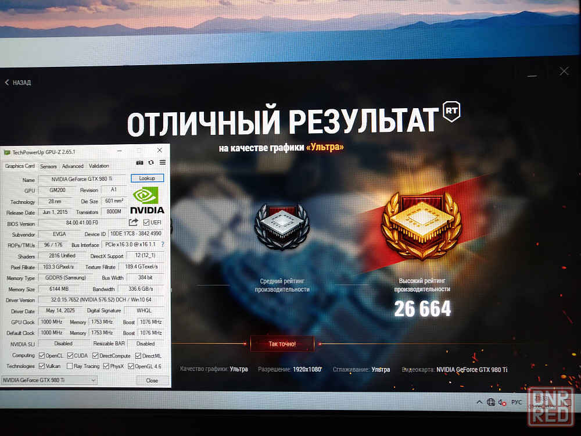Viewport: 581px width, 436px height.
Task: Take a GPU-Z screenshot with the camera icon
Action: [139, 163]
